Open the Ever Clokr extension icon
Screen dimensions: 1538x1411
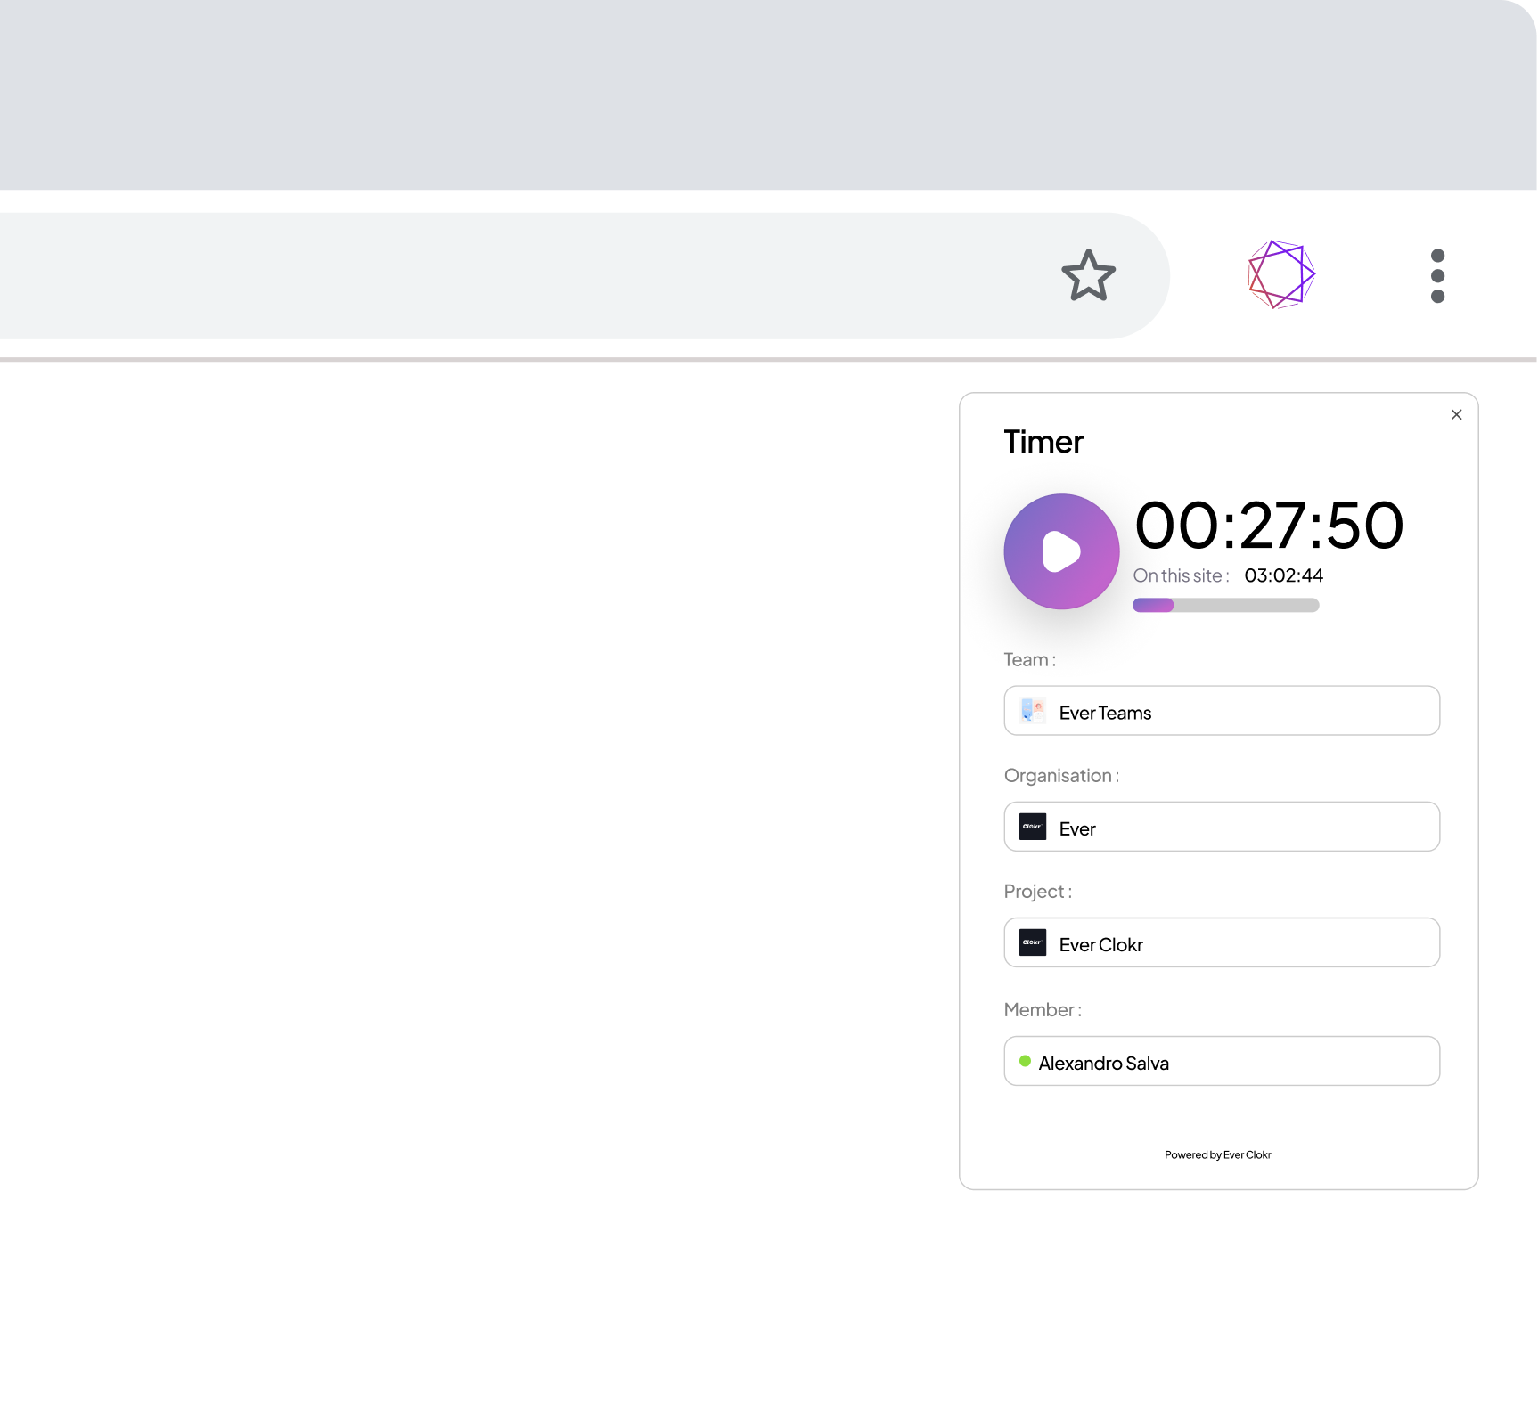point(1281,274)
